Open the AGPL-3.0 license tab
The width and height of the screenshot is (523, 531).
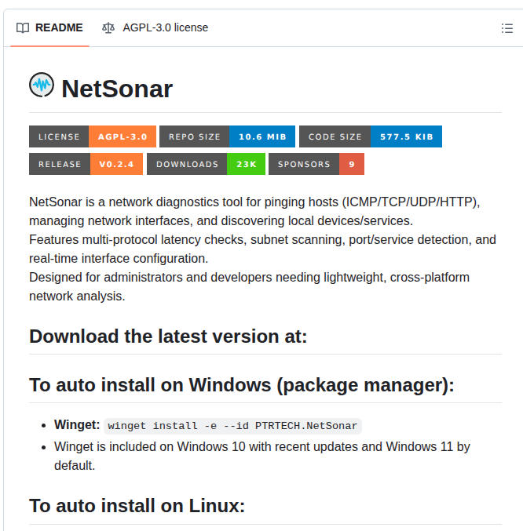tap(155, 28)
